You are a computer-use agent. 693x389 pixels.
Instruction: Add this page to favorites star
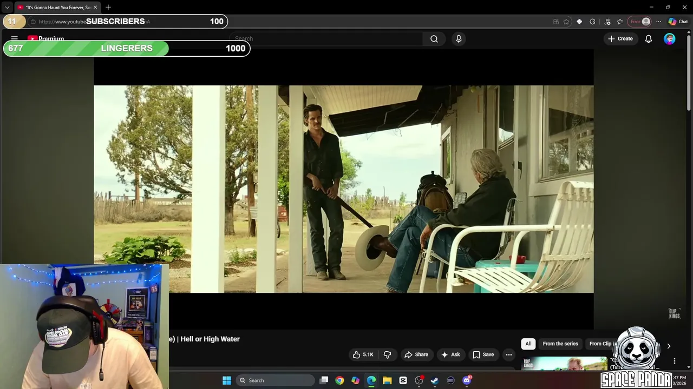[566, 22]
